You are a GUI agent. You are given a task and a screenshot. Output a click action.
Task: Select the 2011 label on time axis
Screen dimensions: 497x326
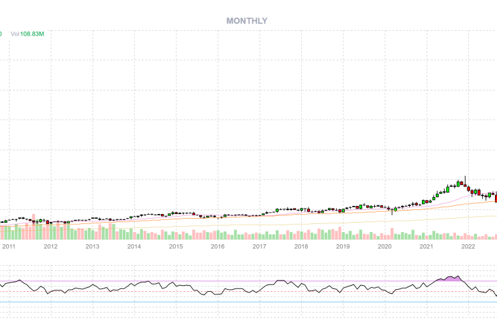[x=9, y=246]
